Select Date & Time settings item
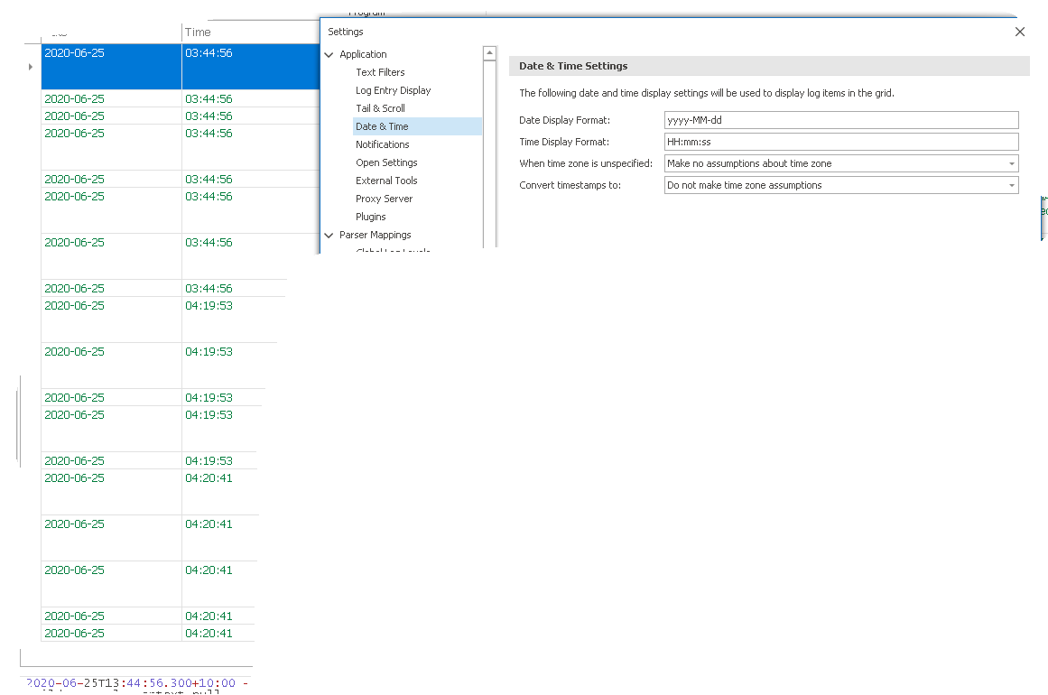Viewport: 1048px width, 695px height. tap(382, 126)
